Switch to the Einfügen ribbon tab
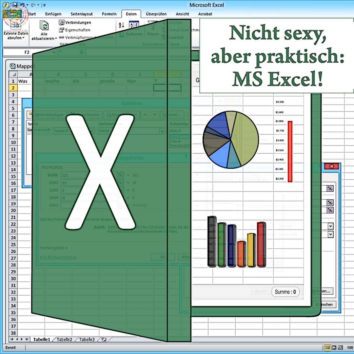354x354 pixels. 53,14
